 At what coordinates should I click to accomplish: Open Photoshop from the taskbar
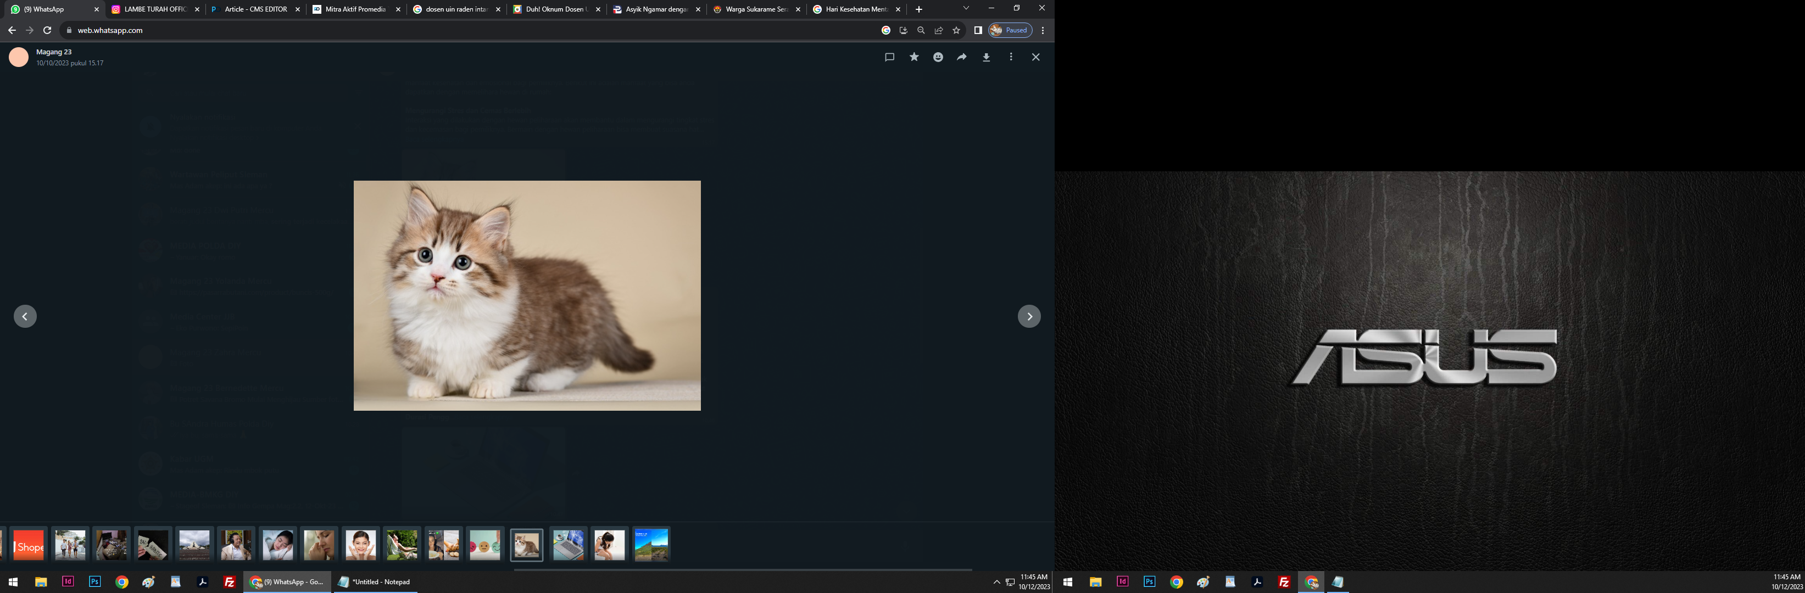[x=94, y=582]
